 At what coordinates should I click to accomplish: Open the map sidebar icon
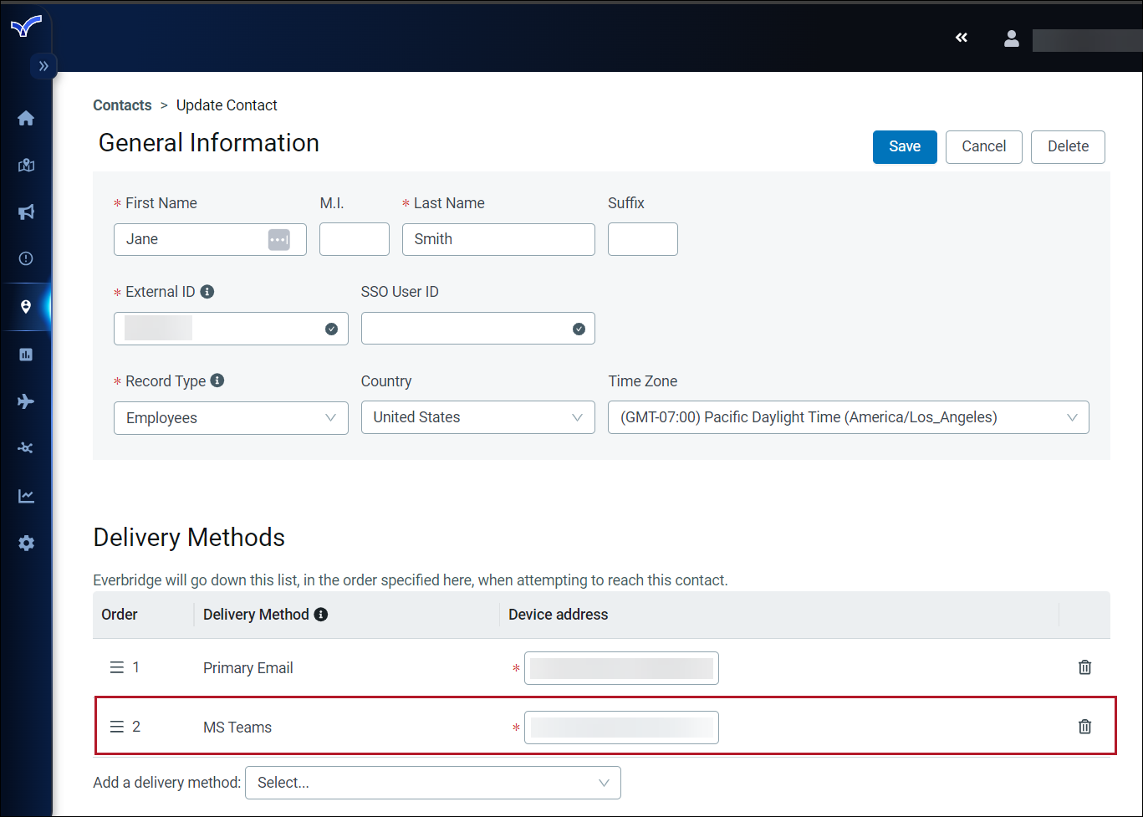pyautogui.click(x=26, y=165)
